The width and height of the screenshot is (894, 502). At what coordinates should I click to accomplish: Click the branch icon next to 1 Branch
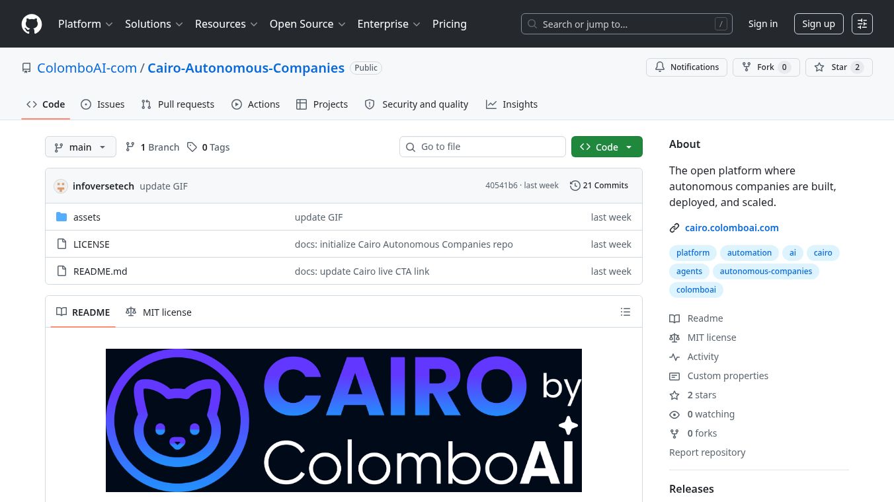[130, 147]
